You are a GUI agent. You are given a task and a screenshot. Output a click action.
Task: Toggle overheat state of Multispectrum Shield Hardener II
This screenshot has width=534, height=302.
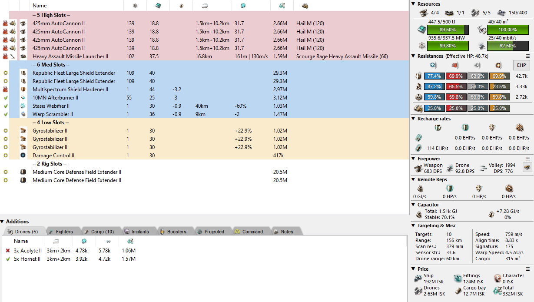tap(5, 90)
